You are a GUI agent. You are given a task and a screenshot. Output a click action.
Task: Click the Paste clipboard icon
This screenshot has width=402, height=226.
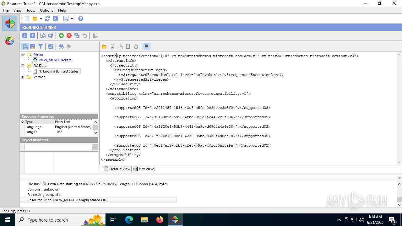(x=128, y=46)
